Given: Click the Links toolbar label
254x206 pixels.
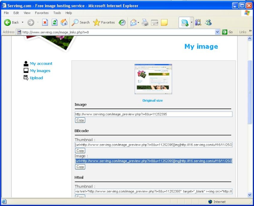Looking at the screenshot, I should (x=243, y=32).
